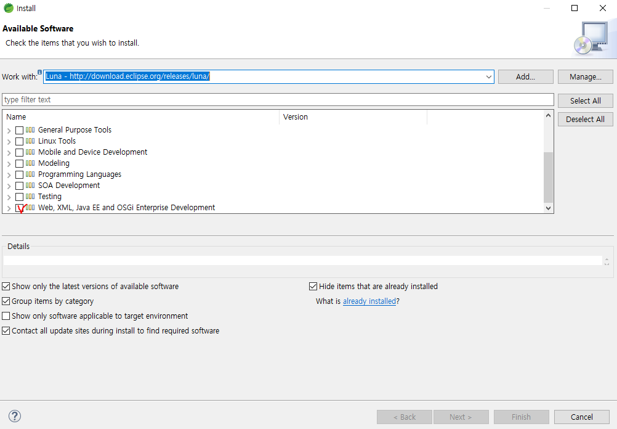This screenshot has width=617, height=429.
Task: Click the Details text area
Action: [x=302, y=260]
